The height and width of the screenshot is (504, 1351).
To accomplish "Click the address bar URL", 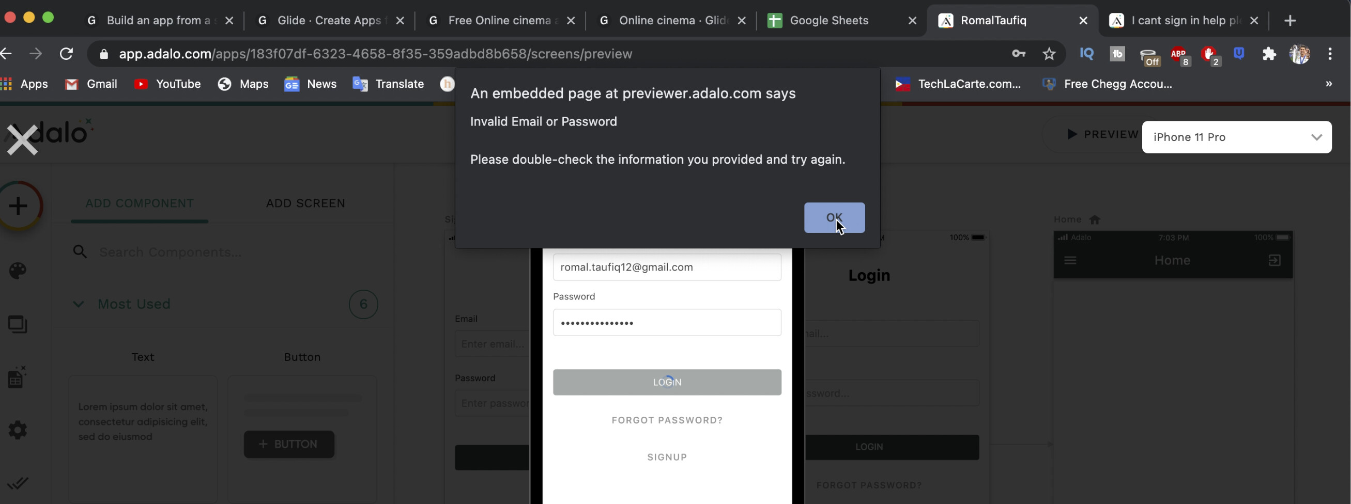I will point(376,54).
